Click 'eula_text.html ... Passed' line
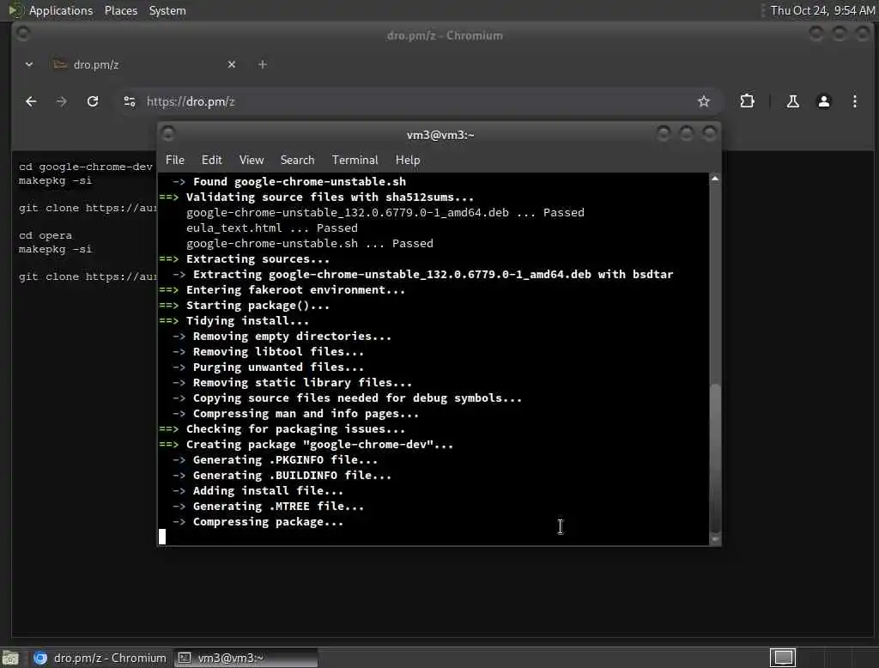The width and height of the screenshot is (879, 668). pyautogui.click(x=272, y=228)
